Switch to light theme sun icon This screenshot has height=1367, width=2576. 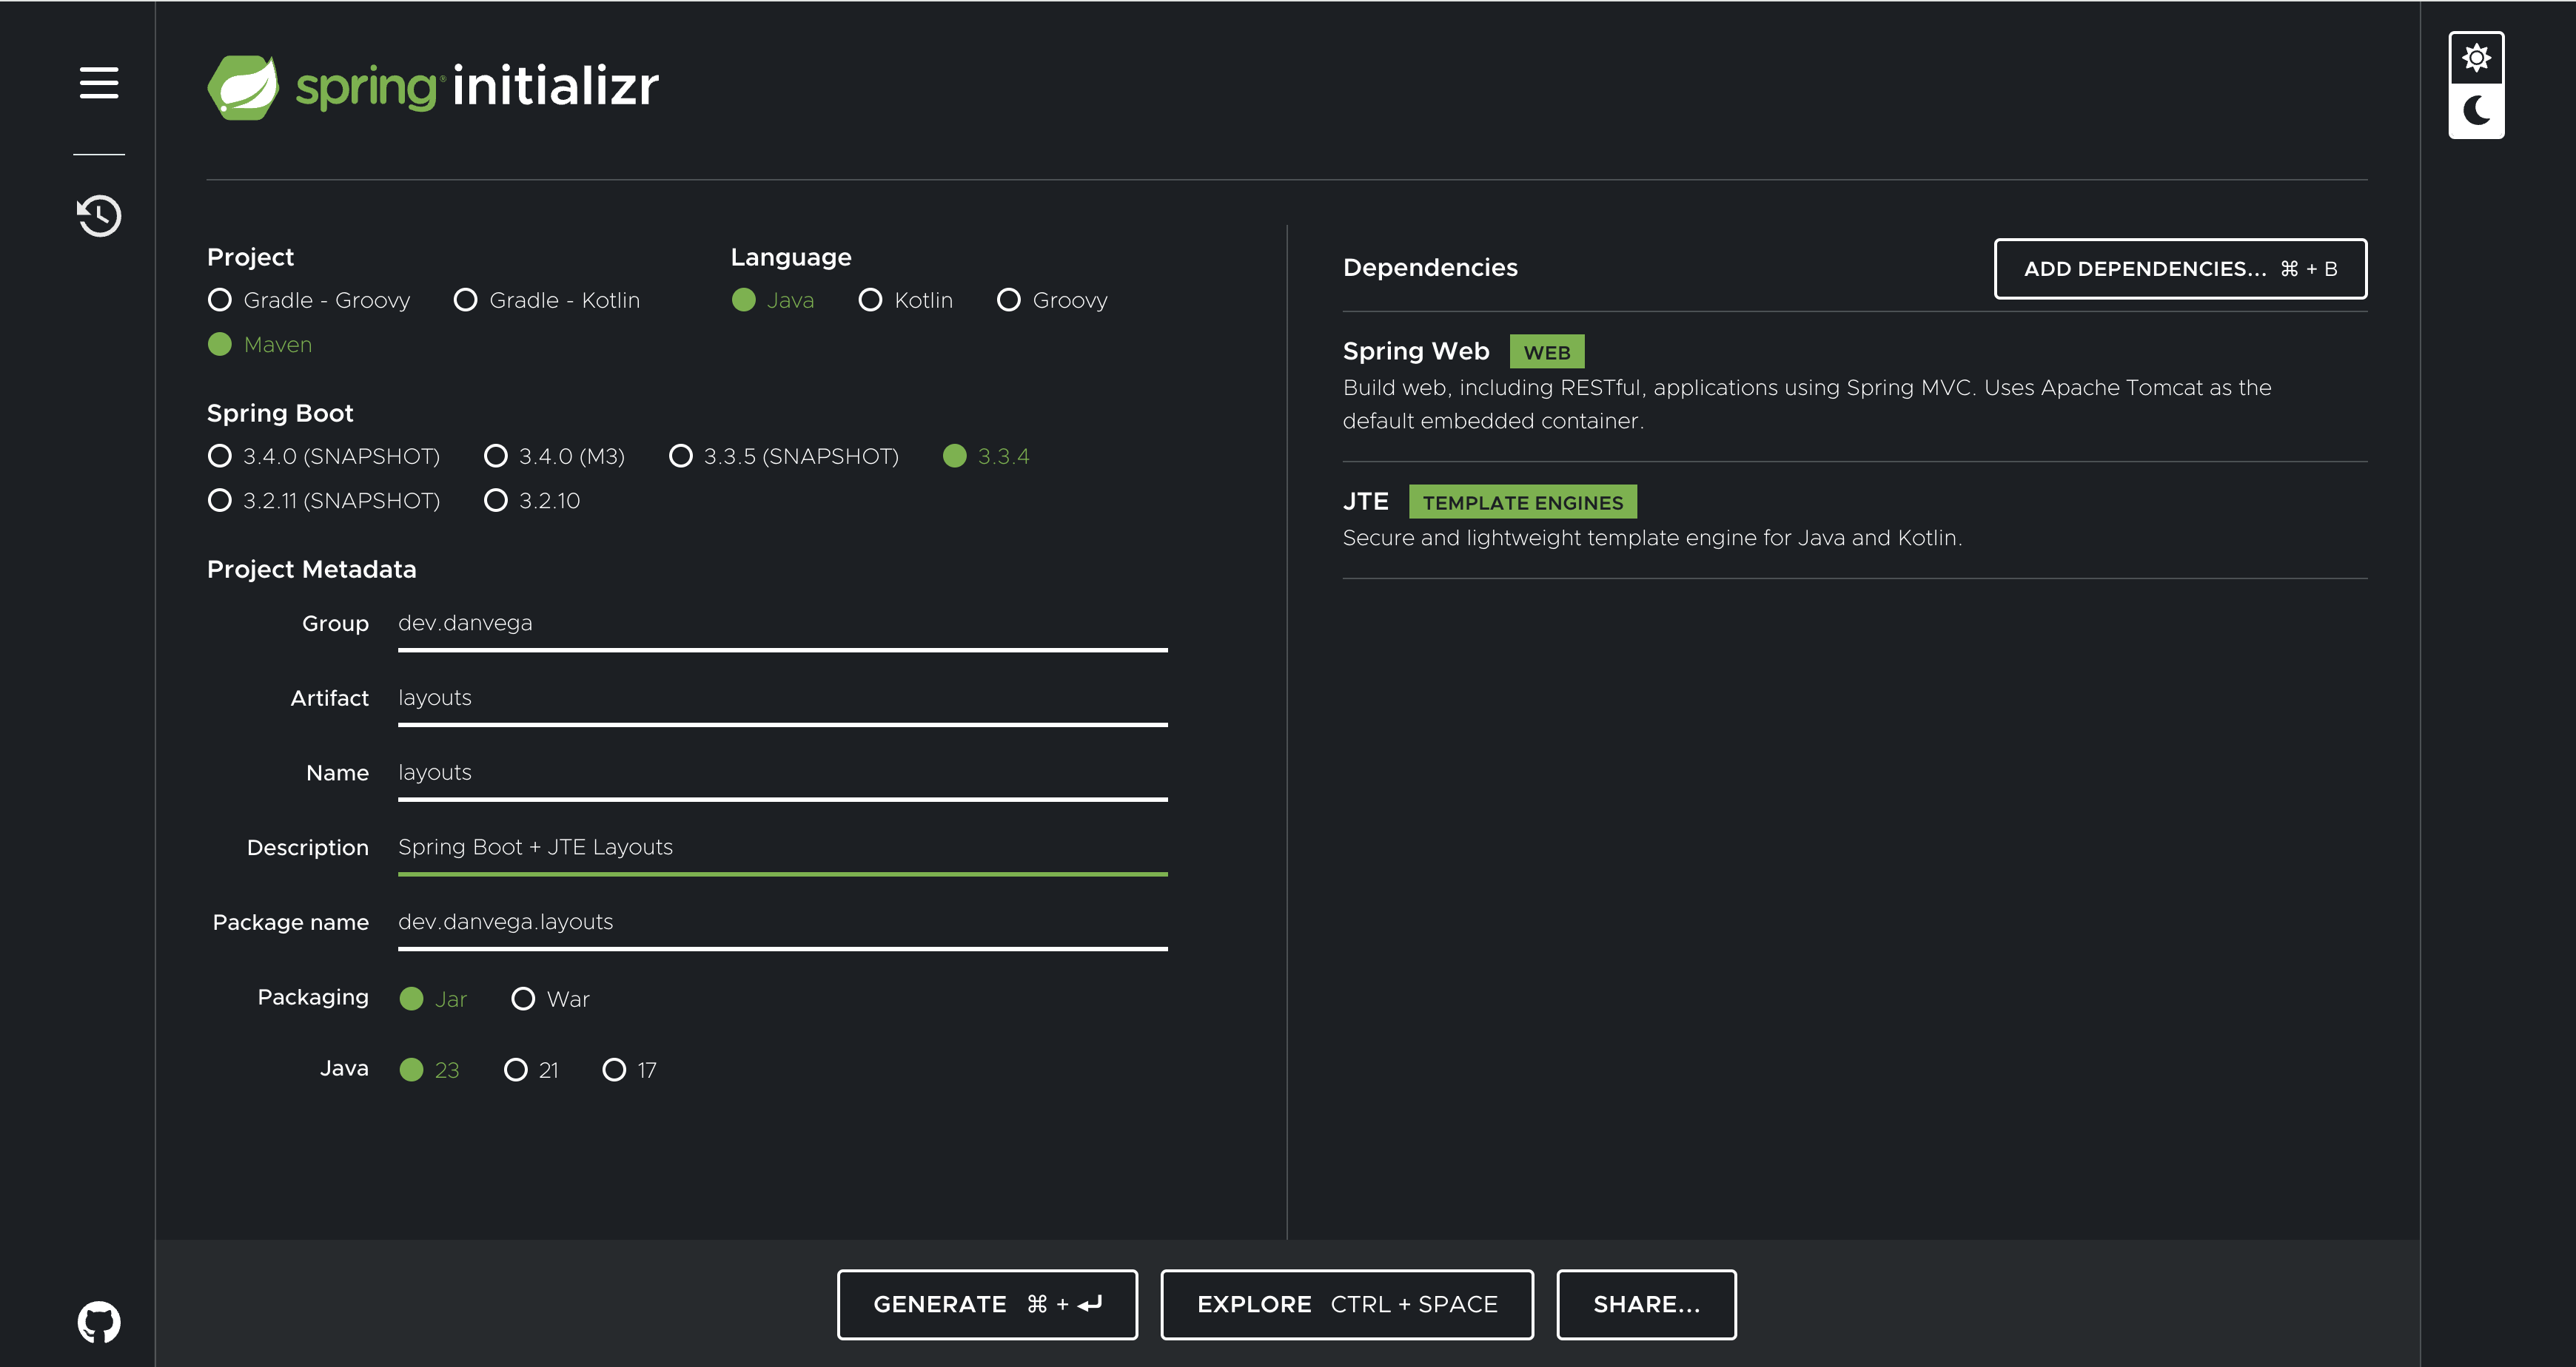click(x=2476, y=58)
